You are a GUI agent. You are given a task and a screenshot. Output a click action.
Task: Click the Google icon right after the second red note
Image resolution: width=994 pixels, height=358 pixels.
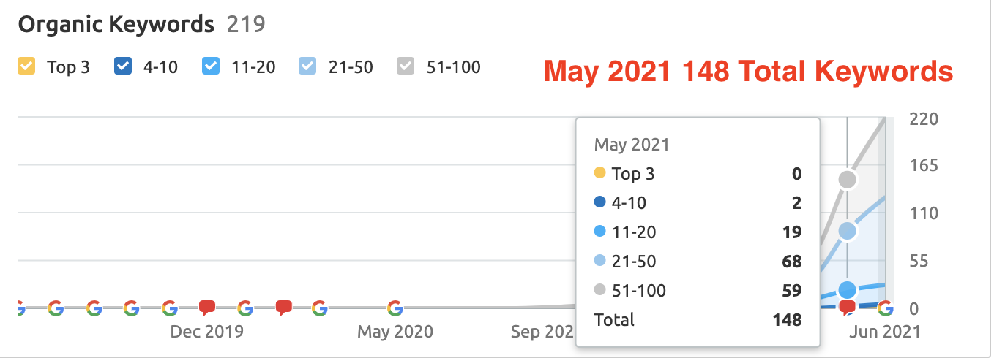point(319,308)
